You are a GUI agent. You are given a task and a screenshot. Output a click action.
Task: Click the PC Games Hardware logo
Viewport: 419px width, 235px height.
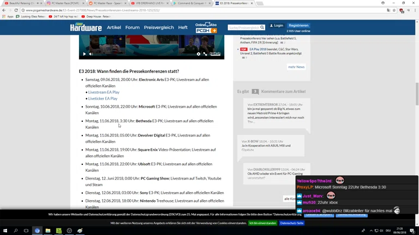point(86,27)
